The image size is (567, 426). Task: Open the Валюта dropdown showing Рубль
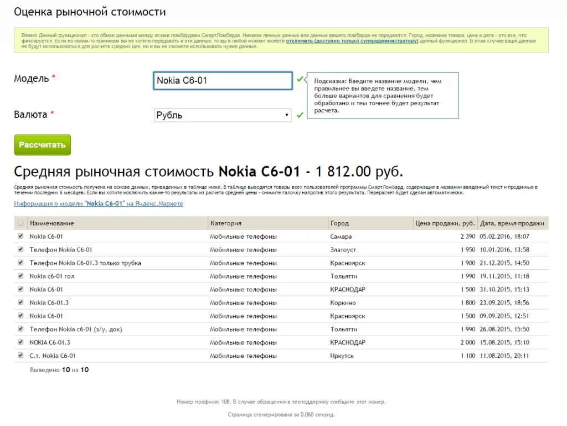223,115
